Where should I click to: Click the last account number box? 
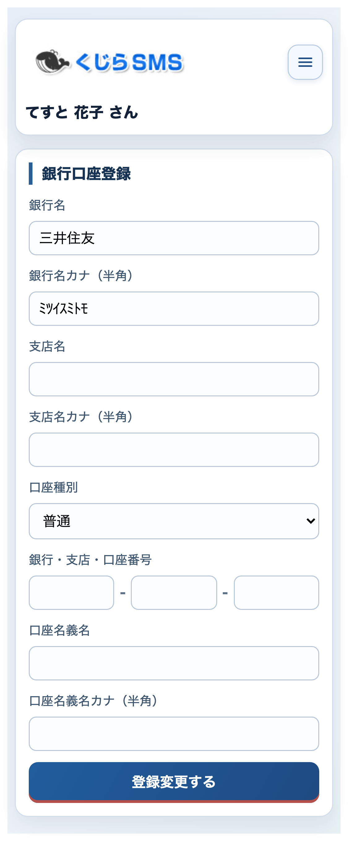(276, 592)
